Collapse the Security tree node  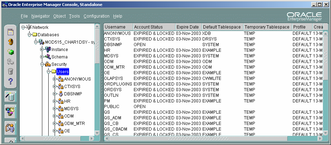[42, 64]
